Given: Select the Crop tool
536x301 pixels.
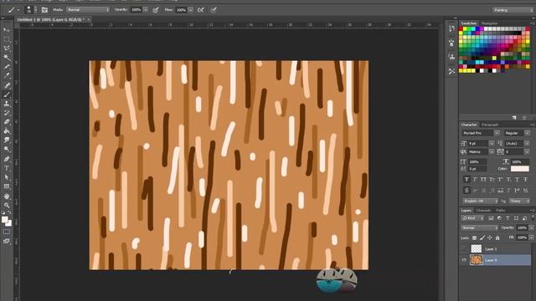Looking at the screenshot, I should pos(7,67).
